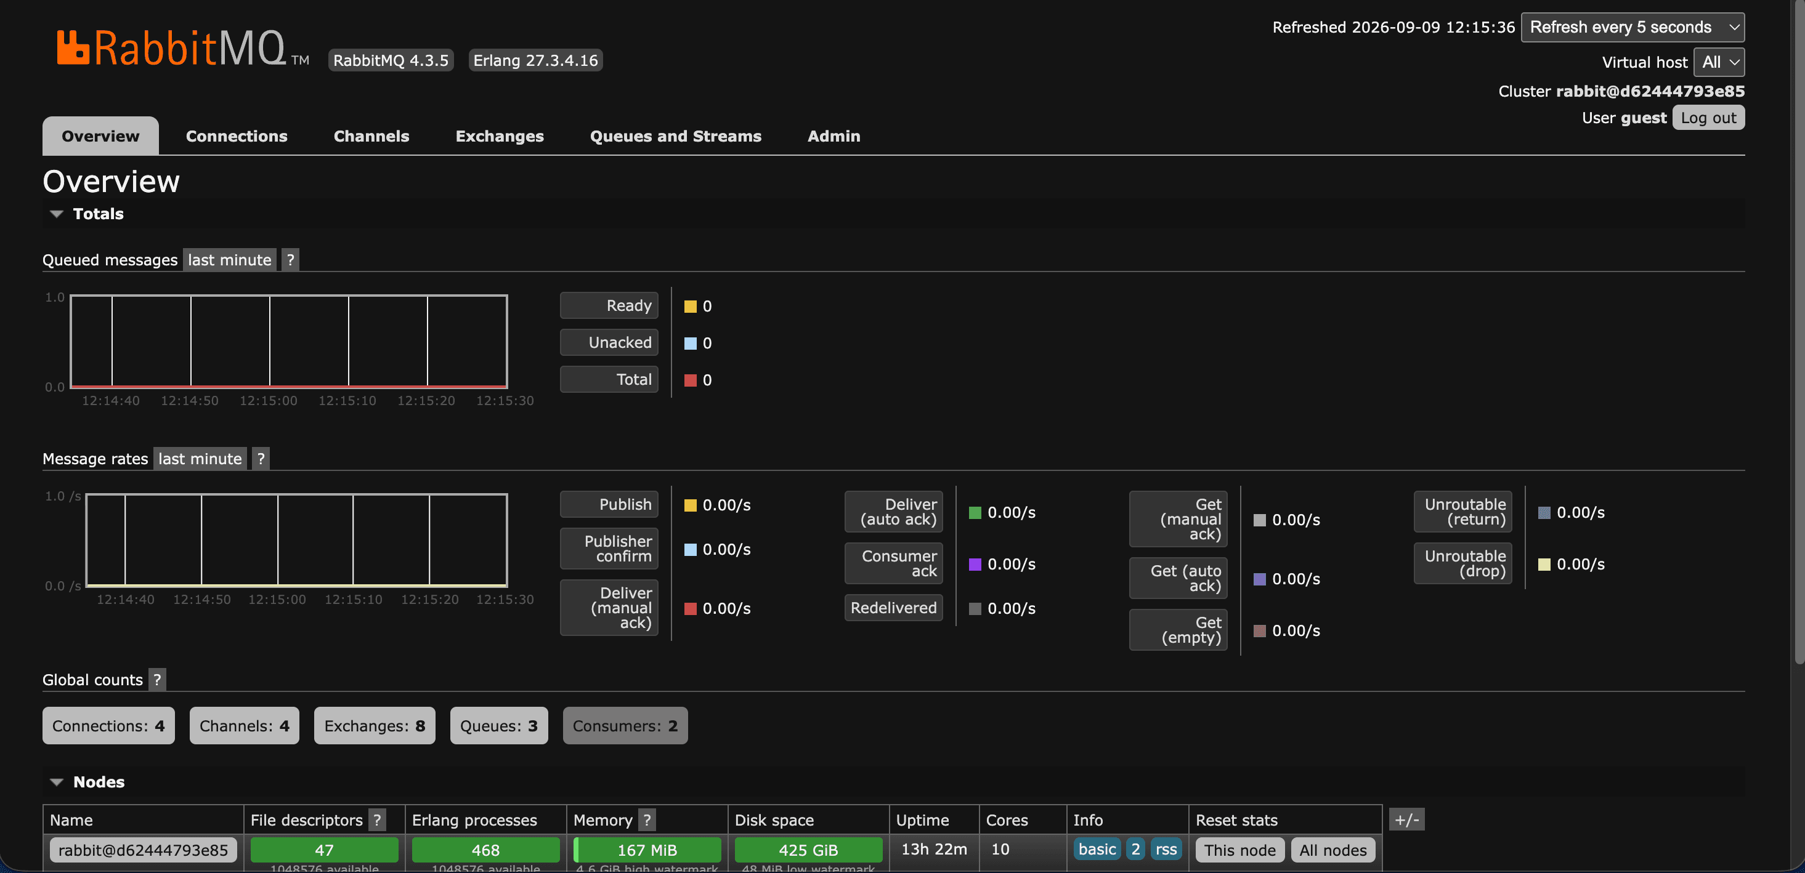
Task: Click the RabbitMQ 4.3.5 version badge
Action: (x=391, y=60)
